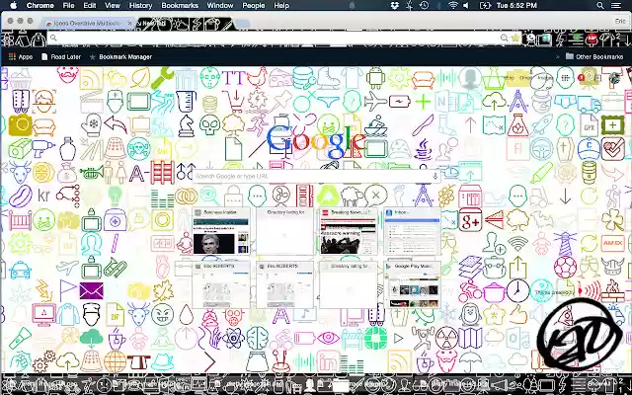Open the History menu
The width and height of the screenshot is (632, 395).
(140, 6)
